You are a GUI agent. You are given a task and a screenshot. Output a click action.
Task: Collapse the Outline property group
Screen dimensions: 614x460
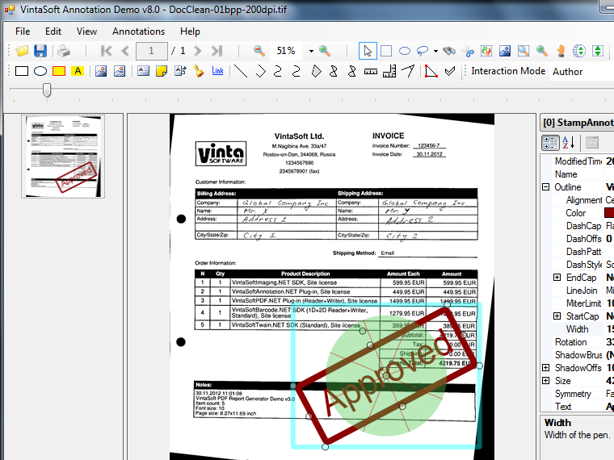(x=545, y=187)
